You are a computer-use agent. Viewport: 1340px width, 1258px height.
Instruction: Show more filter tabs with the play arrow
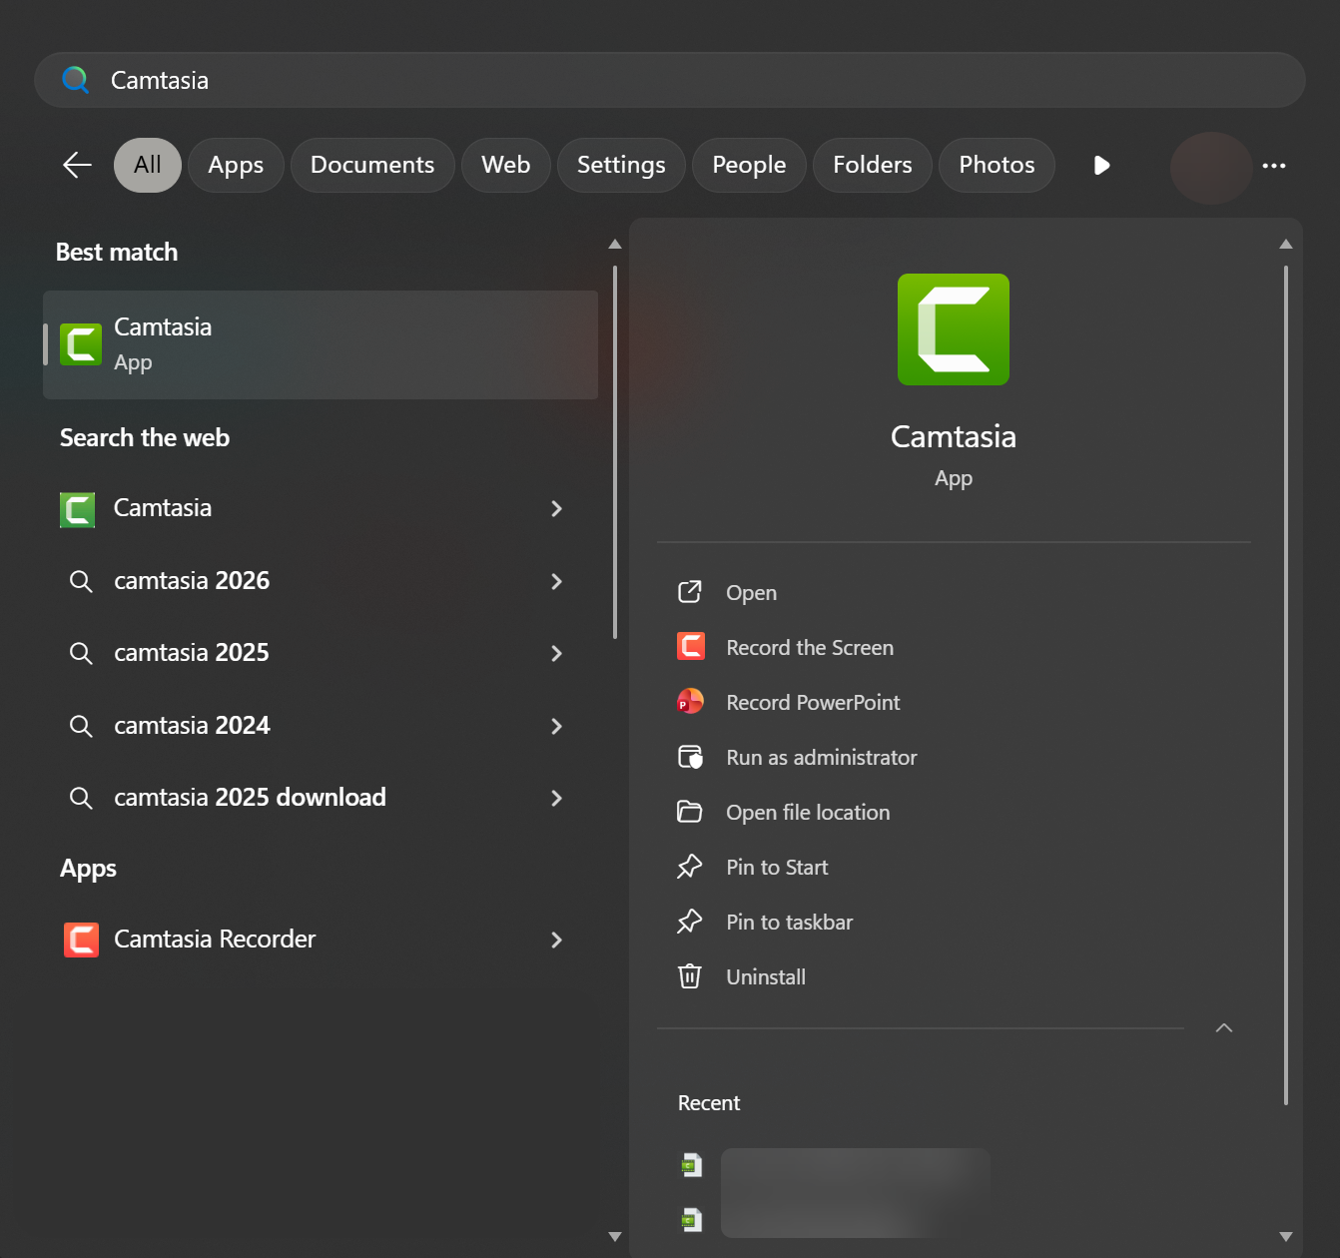1101,166
